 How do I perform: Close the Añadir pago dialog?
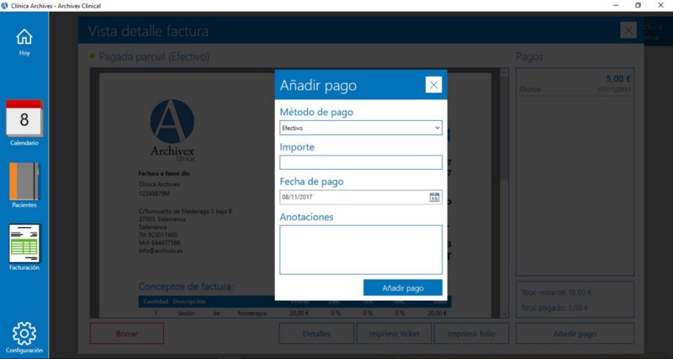tap(433, 84)
